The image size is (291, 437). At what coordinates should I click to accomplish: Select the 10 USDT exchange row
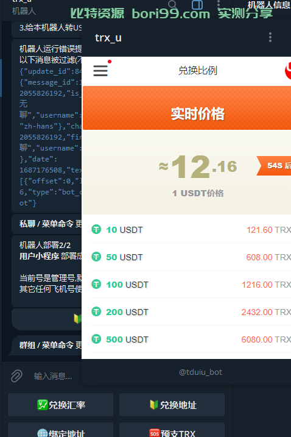click(x=191, y=230)
